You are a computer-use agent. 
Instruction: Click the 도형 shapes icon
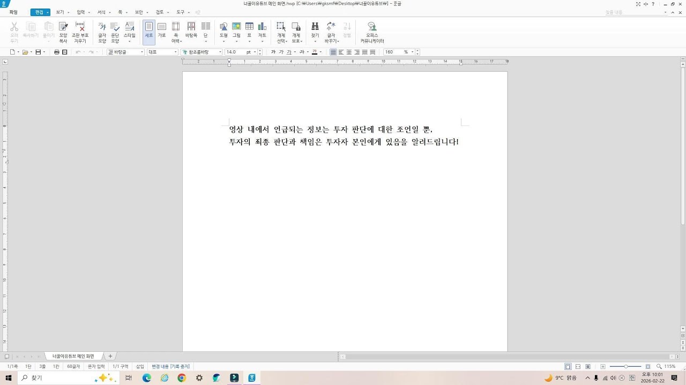[223, 32]
